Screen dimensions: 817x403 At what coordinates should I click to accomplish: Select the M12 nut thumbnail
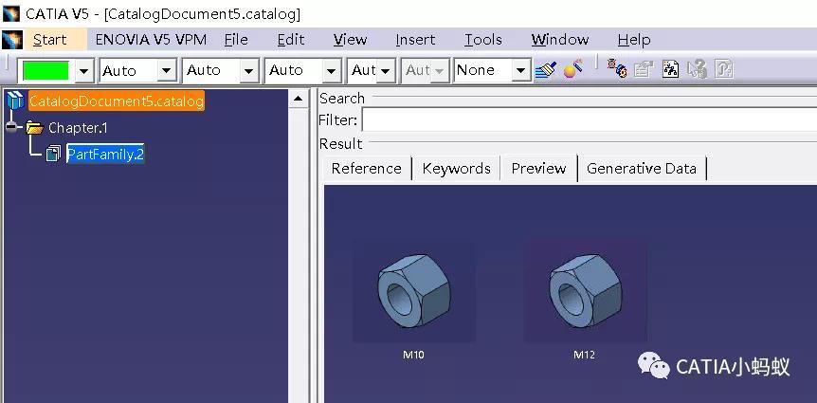[585, 290]
